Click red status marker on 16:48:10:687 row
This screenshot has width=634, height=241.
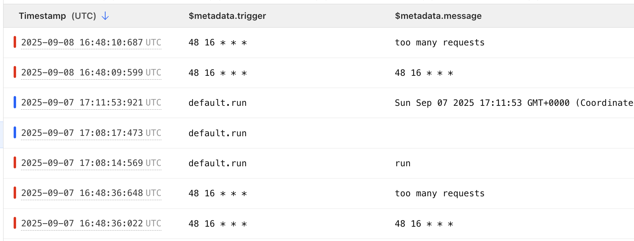15,42
